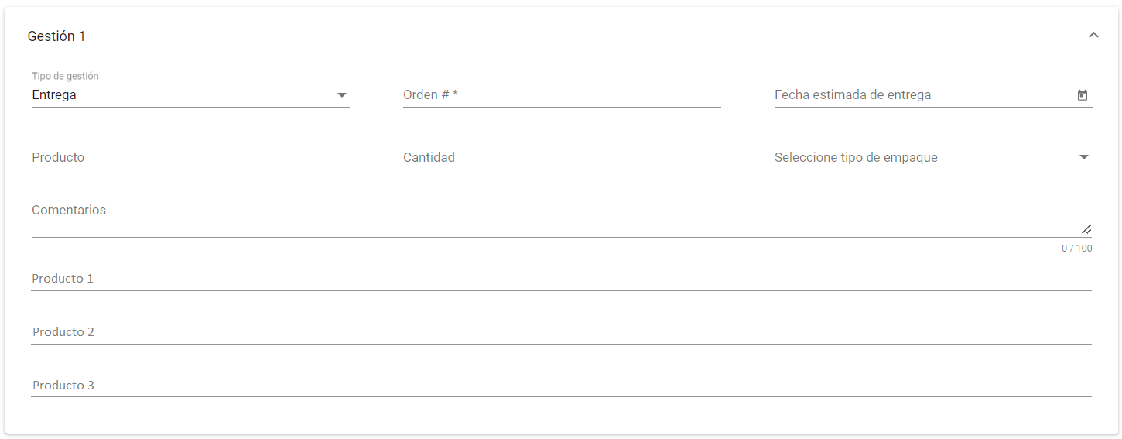Viewport: 1122px width, 439px height.
Task: Click into the Producto 3 field
Action: 561,386
